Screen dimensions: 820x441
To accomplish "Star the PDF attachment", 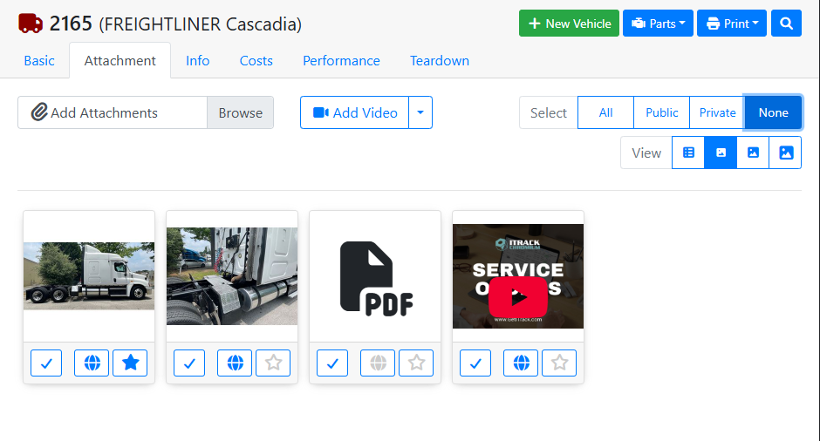I will [416, 363].
